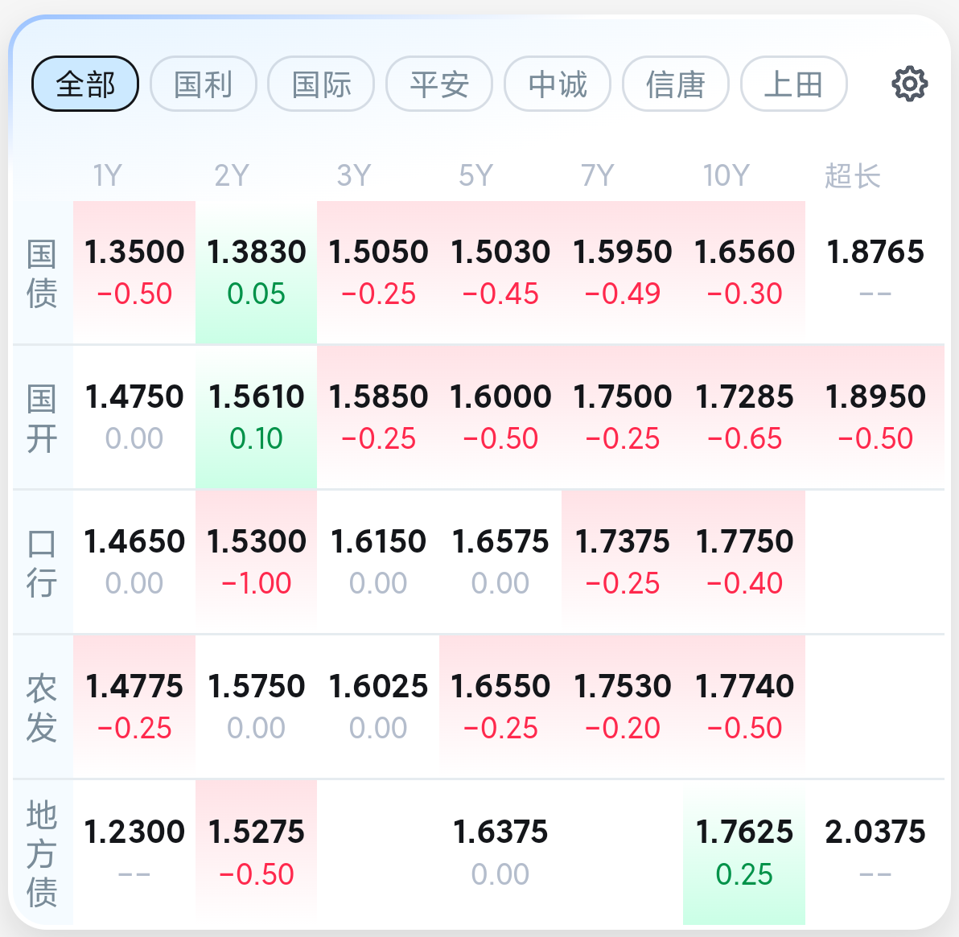Viewport: 959px width, 937px height.
Task: Open the 信唐 tab
Action: tap(675, 84)
